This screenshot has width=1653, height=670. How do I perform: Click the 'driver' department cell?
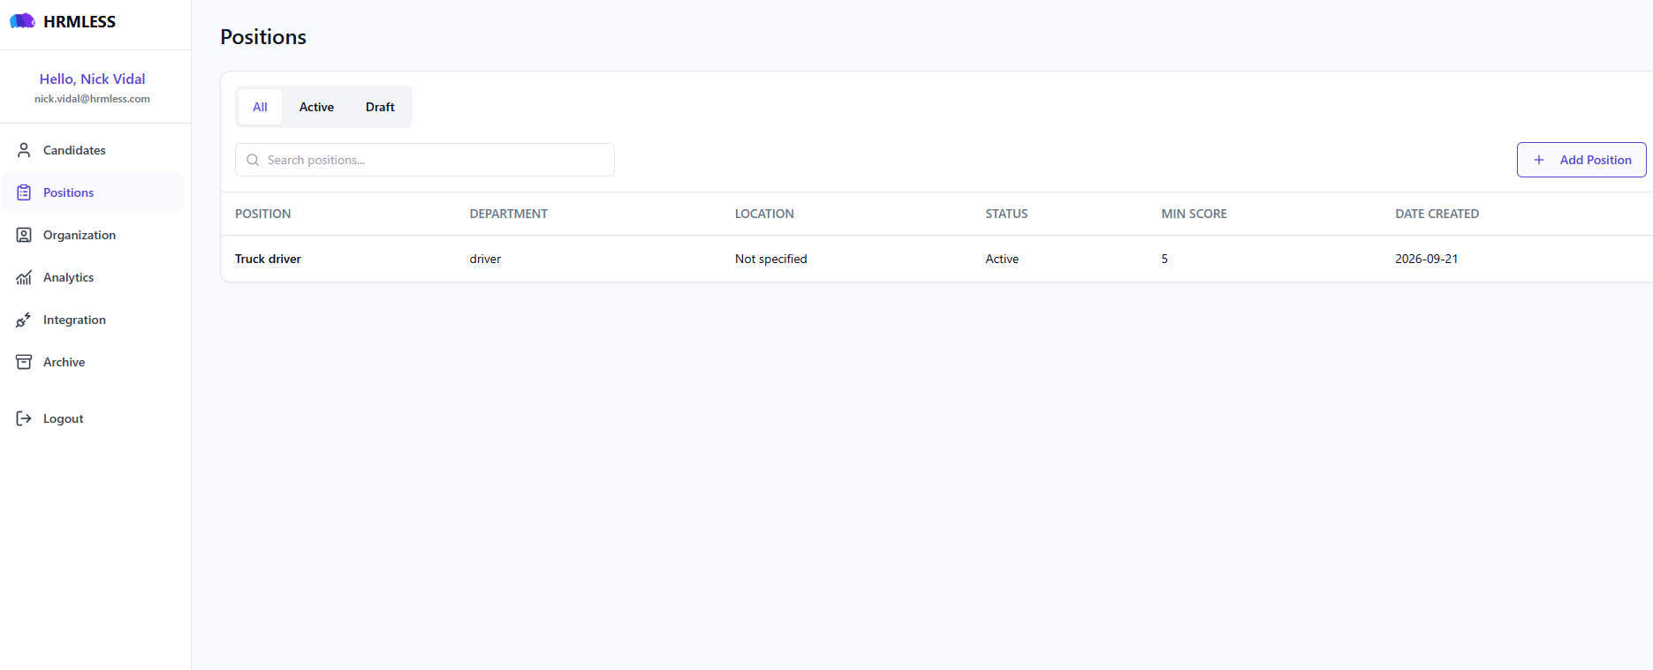pos(485,259)
